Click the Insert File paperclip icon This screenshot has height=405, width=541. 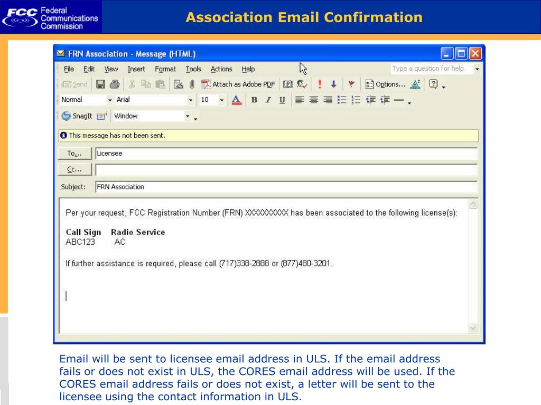[192, 84]
